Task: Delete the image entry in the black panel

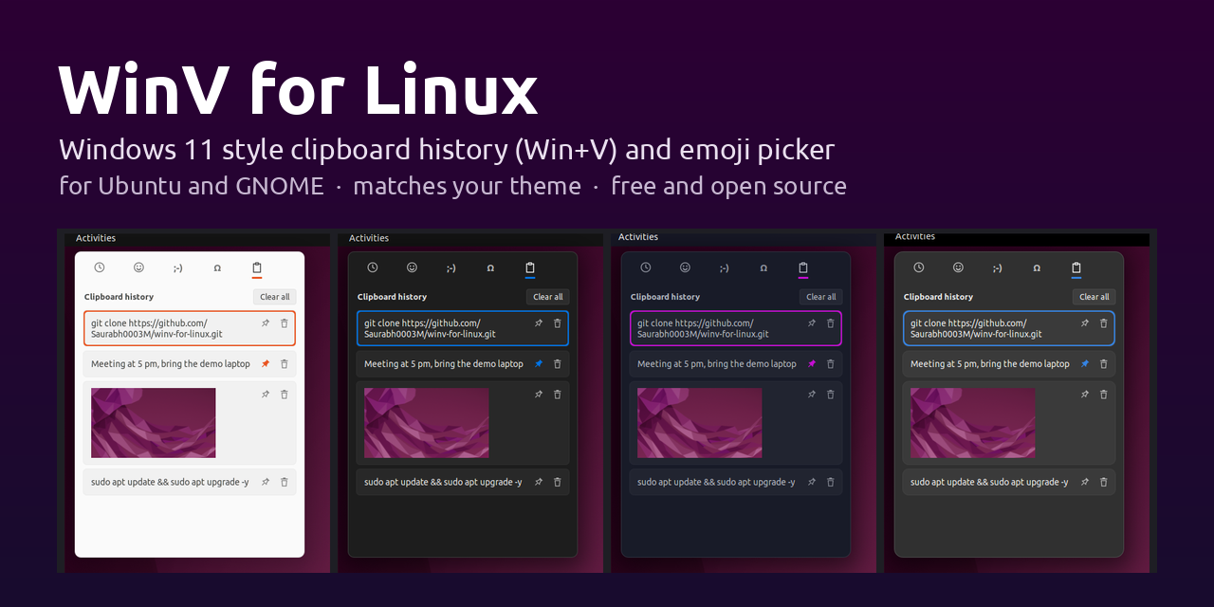Action: [x=558, y=395]
